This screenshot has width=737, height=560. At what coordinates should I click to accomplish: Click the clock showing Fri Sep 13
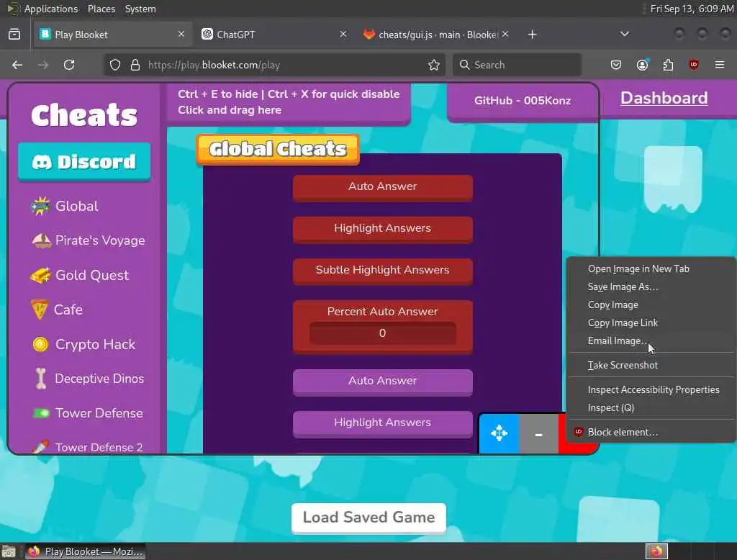coord(692,9)
